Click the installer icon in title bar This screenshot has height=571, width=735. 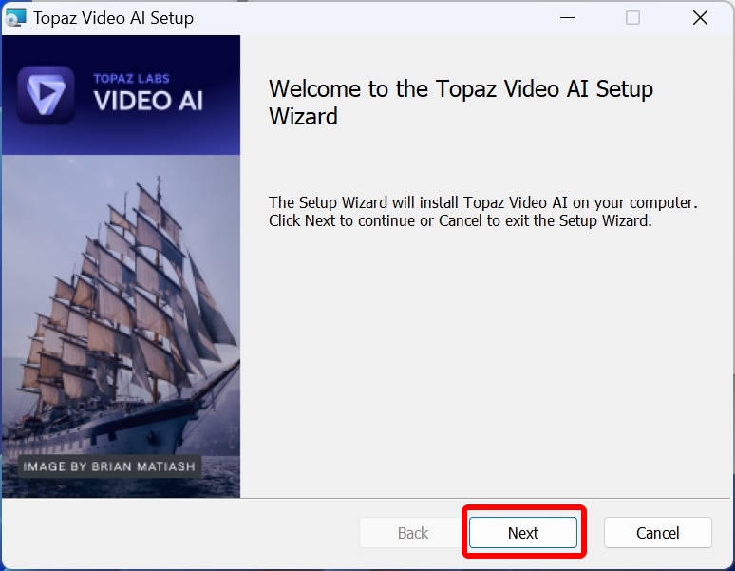tap(15, 18)
